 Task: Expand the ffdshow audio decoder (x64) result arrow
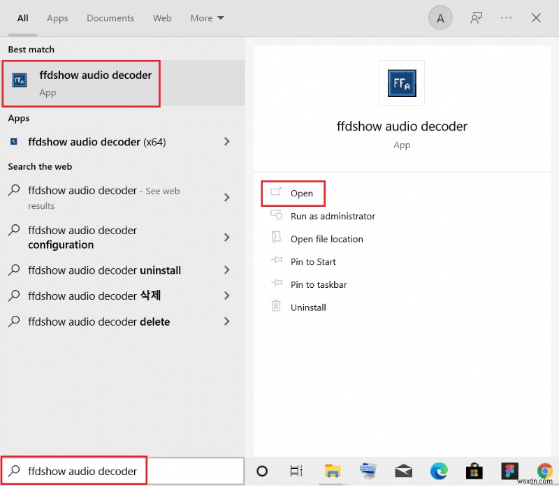tap(226, 142)
